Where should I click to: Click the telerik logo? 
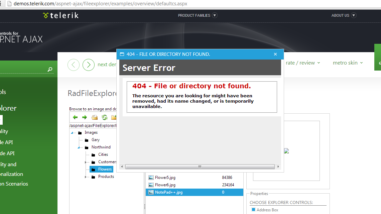[x=61, y=15]
